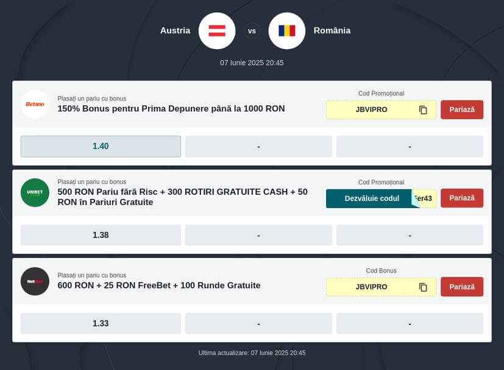The height and width of the screenshot is (370, 504).
Task: Click the green Unibet logo
Action: point(35,192)
